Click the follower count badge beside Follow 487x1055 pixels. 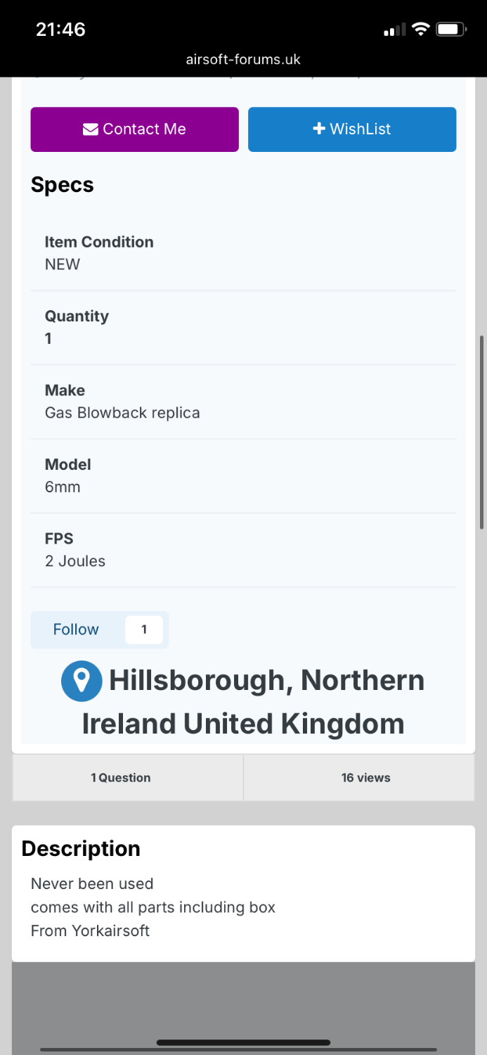[144, 629]
